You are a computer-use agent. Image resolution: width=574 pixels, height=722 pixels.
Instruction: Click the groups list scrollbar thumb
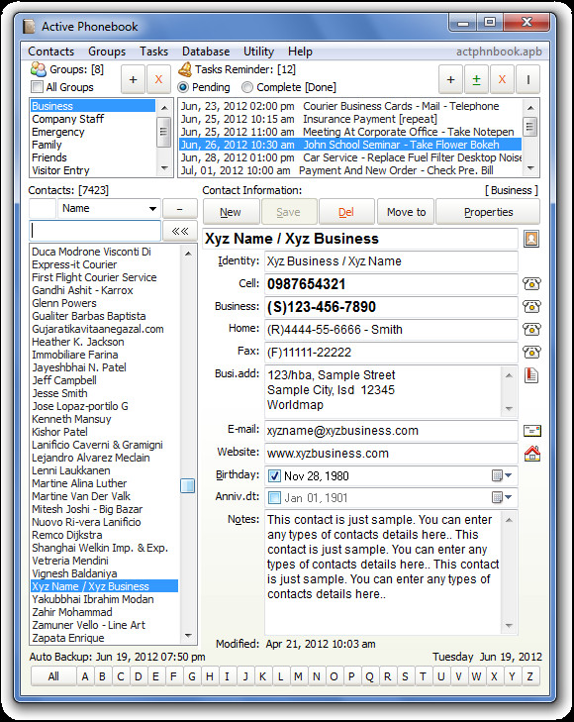(163, 132)
